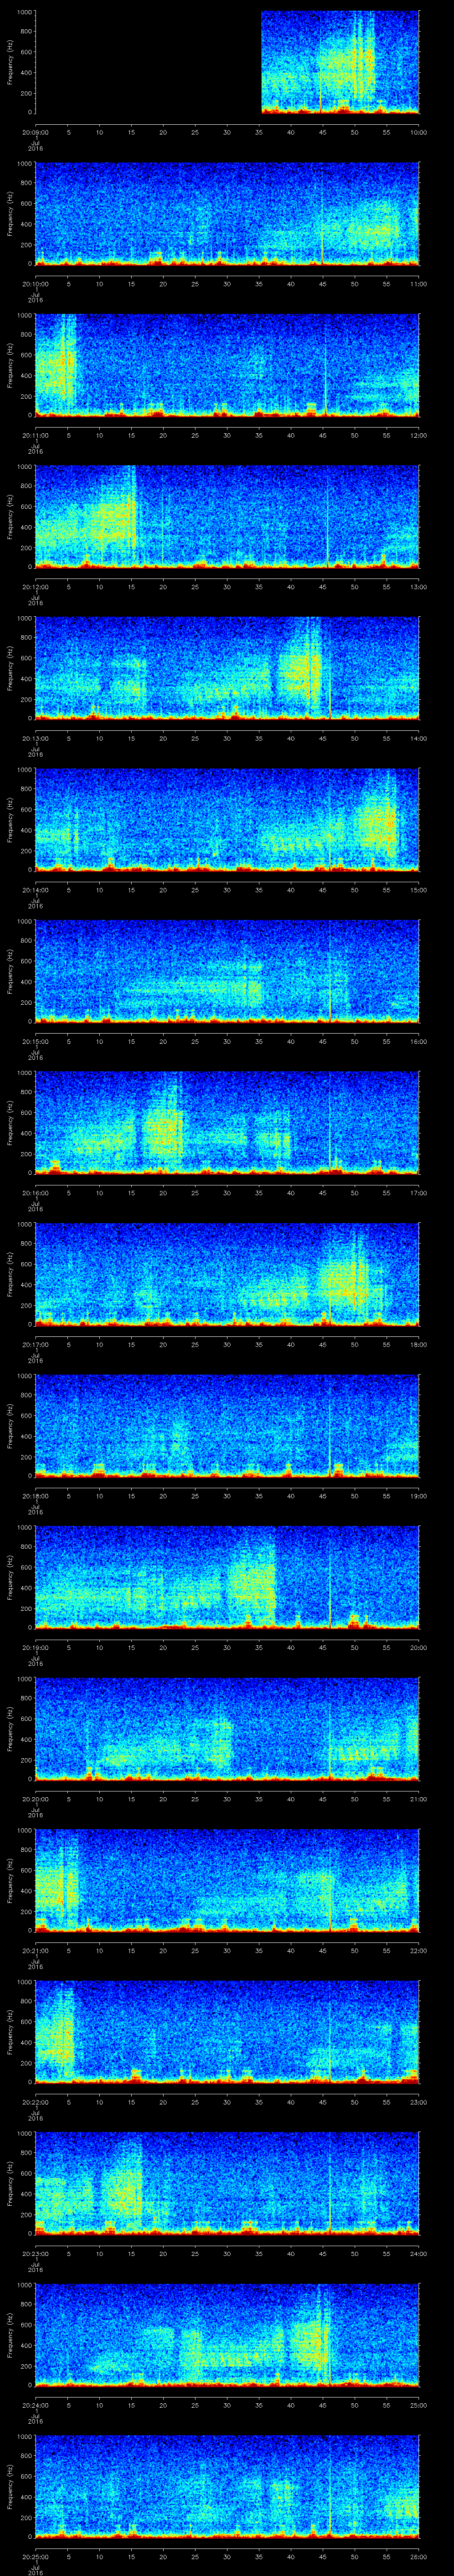Click the 10:00 end label under first spectrogram
Viewport: 454px width, 2576px height.
(x=418, y=132)
